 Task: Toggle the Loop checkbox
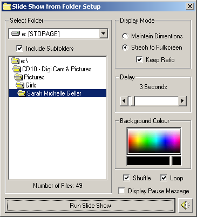click(x=164, y=178)
